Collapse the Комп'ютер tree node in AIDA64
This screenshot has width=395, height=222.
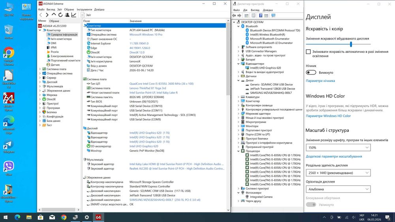click(40, 30)
